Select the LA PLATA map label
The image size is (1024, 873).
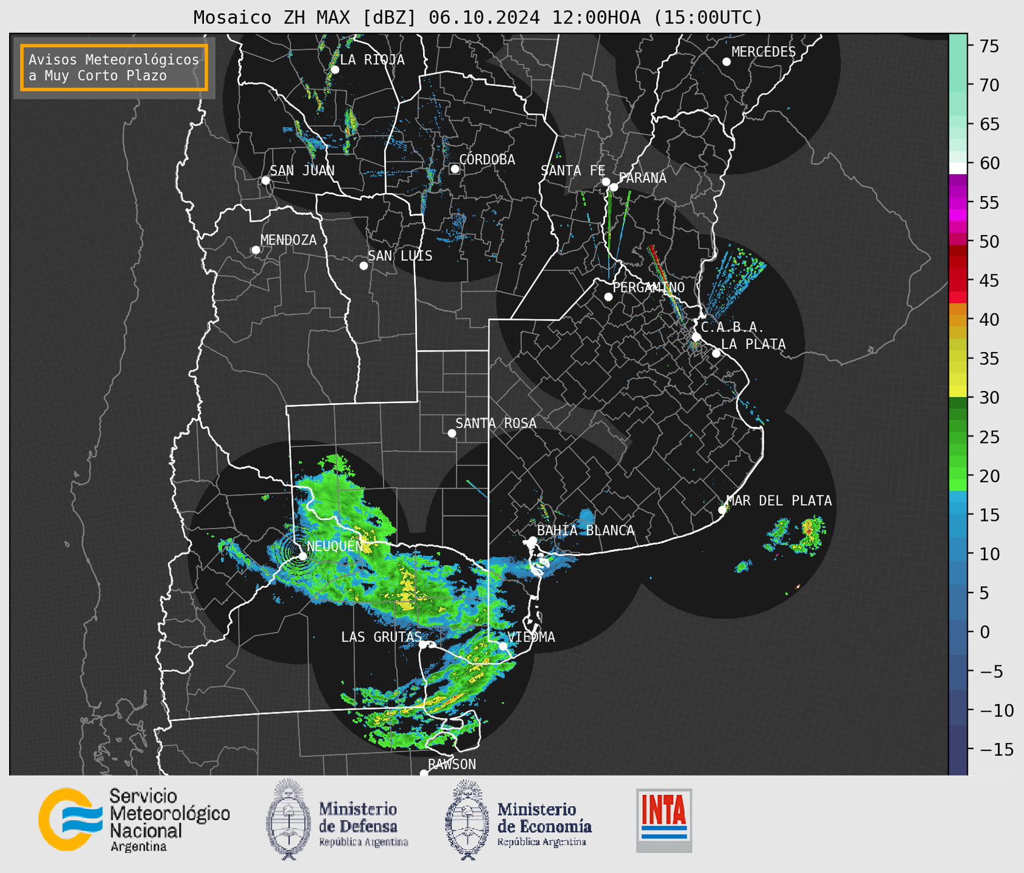tap(753, 344)
